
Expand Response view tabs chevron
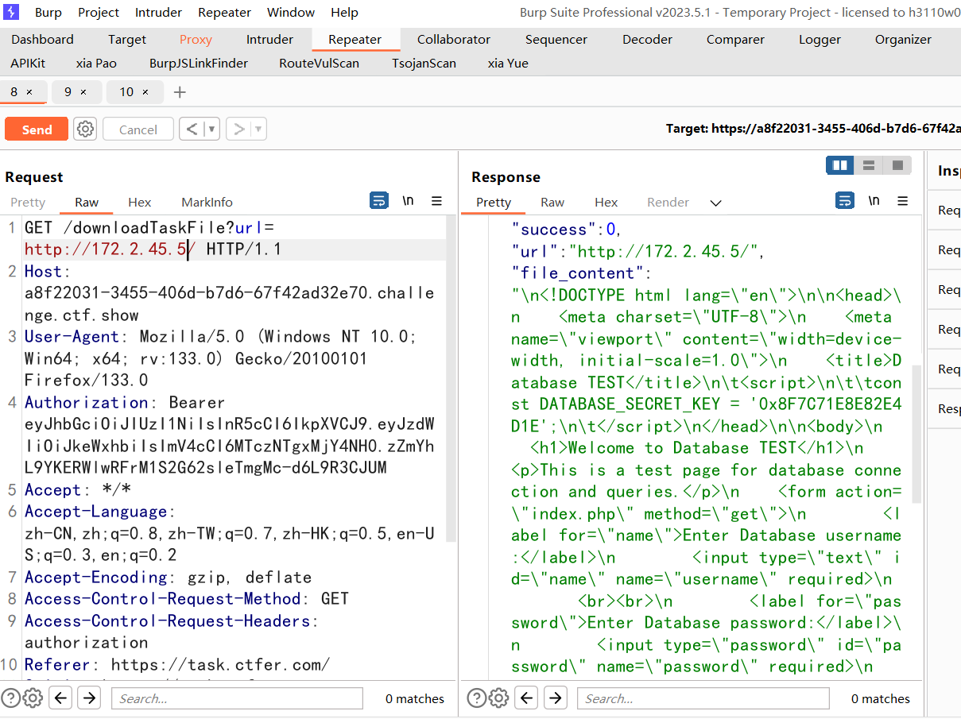tap(715, 203)
